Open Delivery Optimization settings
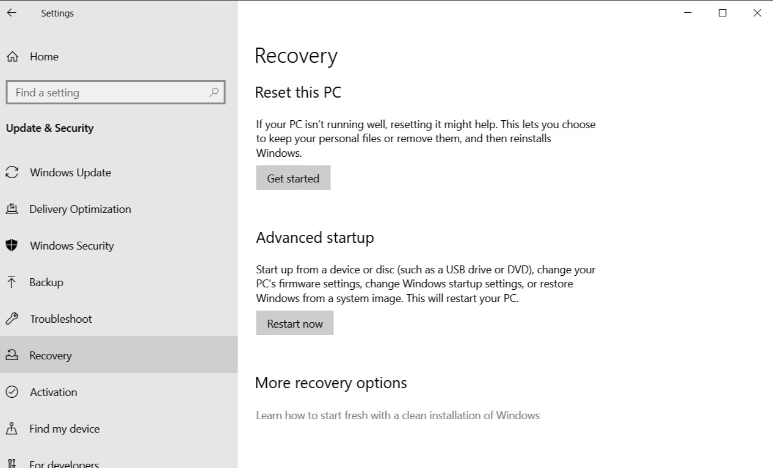 pyautogui.click(x=118, y=209)
